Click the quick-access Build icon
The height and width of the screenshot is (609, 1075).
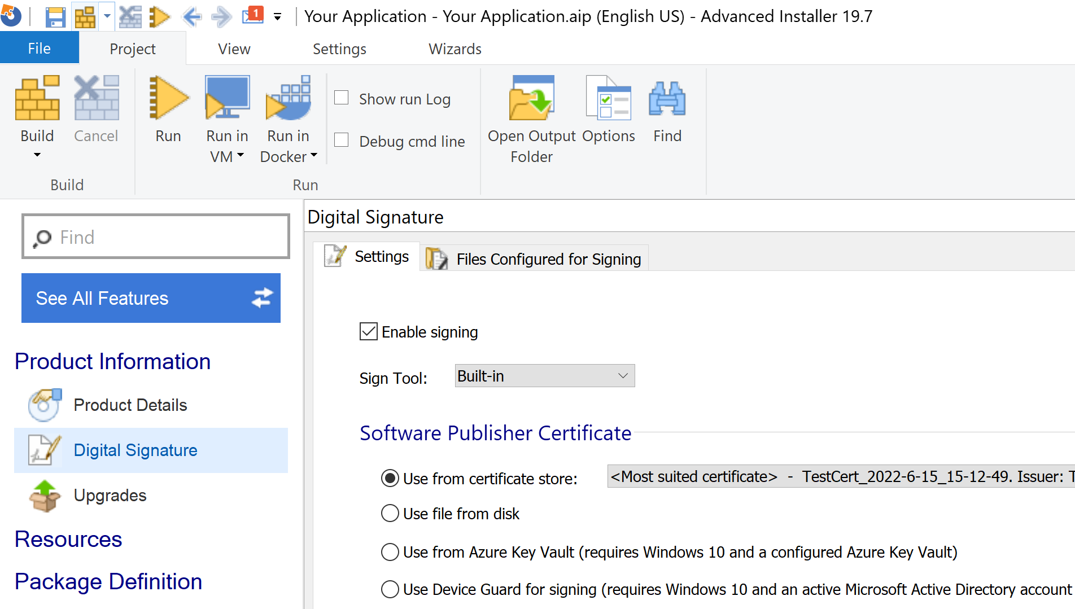point(85,17)
